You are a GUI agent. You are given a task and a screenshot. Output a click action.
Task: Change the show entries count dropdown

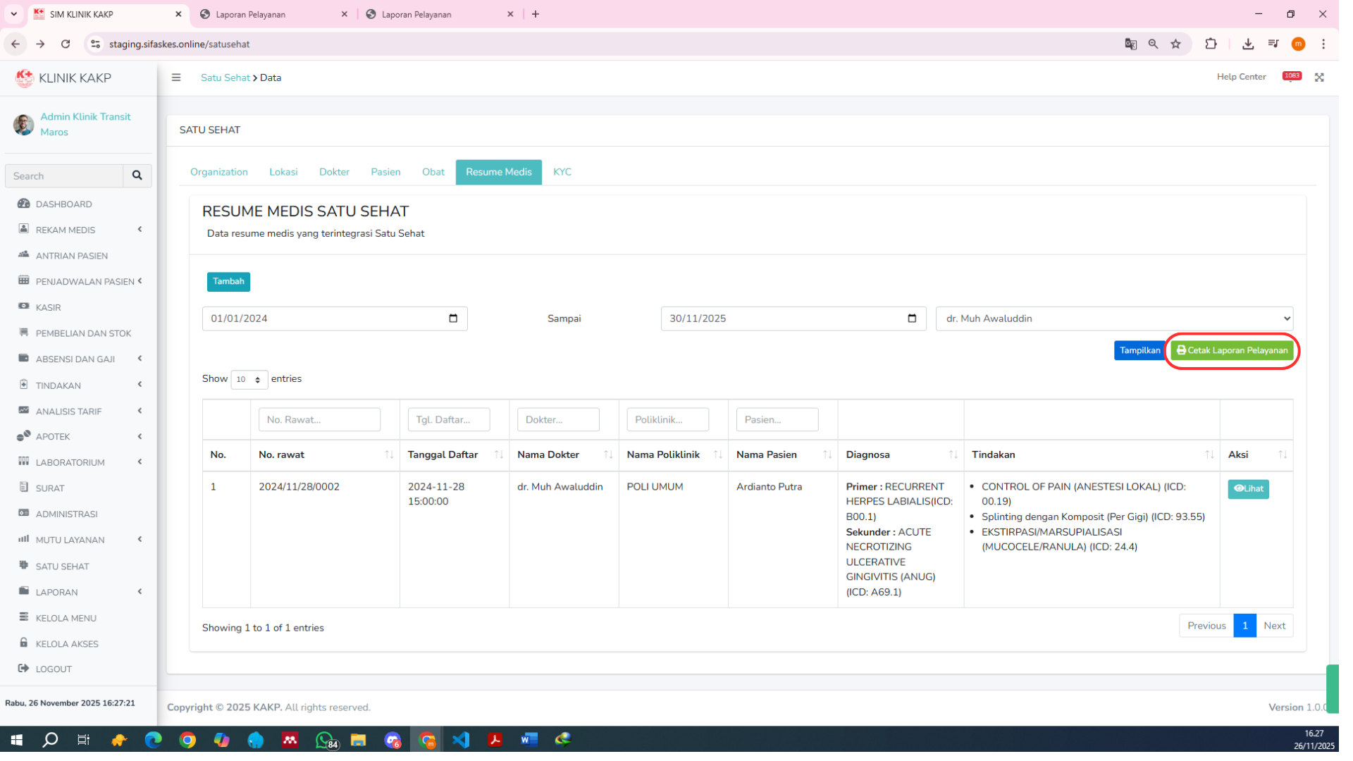[x=249, y=380]
